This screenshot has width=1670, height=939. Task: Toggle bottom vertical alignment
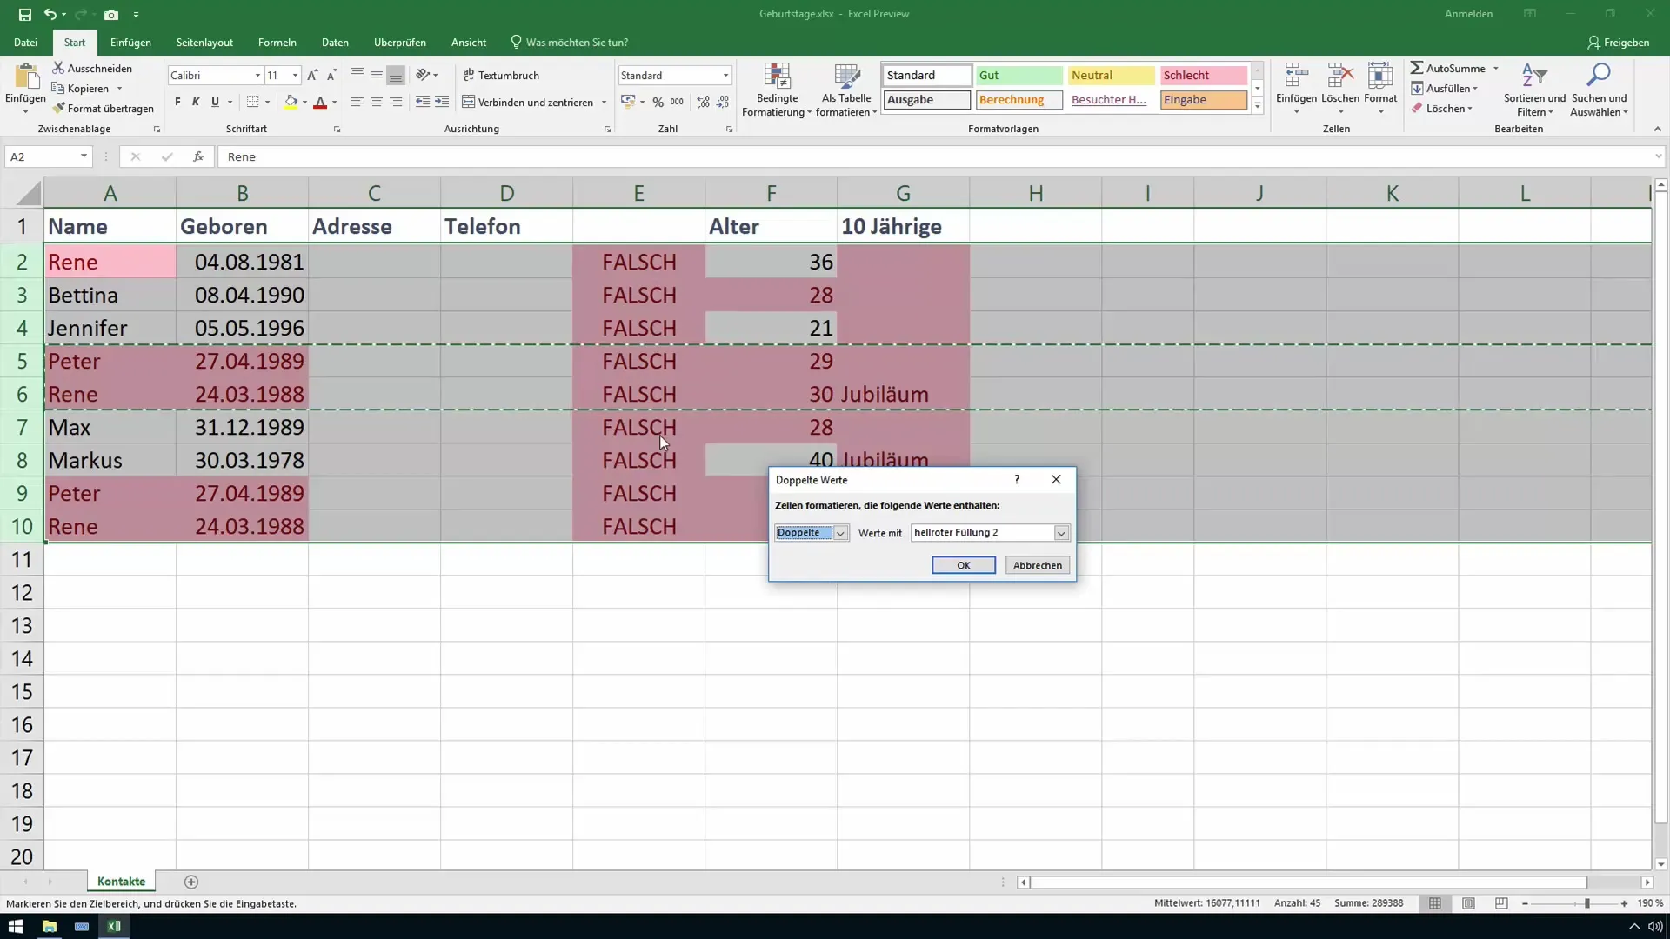[x=396, y=76]
